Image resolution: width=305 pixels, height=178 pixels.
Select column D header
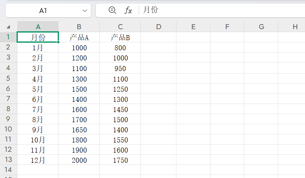coord(158,27)
